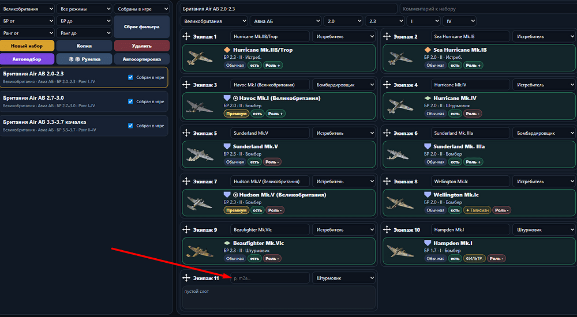Click the 'Новый набор' button
The image size is (577, 317).
(27, 46)
